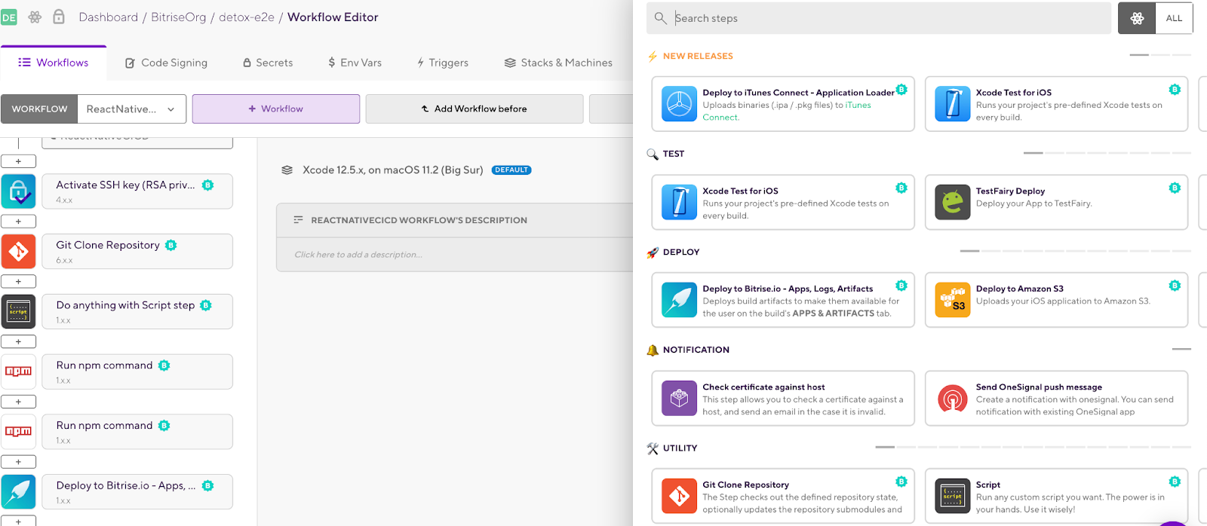This screenshot has width=1207, height=526.
Task: Select Deploy to Bitrise.io card in Deploy section
Action: coord(783,300)
